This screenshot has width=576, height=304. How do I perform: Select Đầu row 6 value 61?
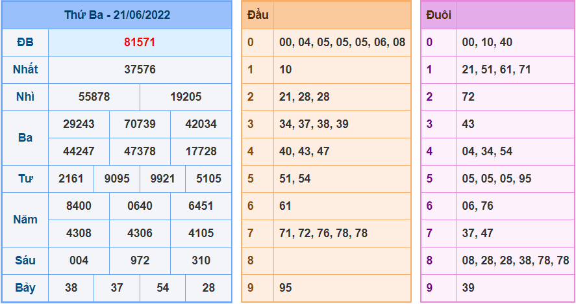coord(285,206)
